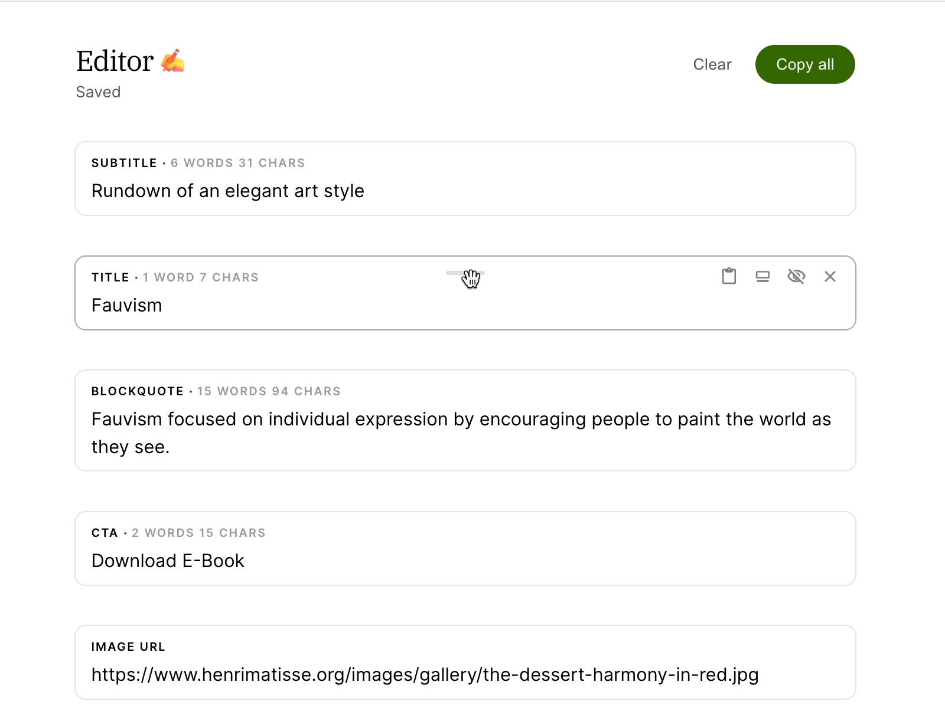Click the drag handle above the Title field

coord(464,273)
